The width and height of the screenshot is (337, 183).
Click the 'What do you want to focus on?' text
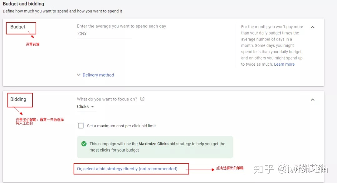pos(107,99)
